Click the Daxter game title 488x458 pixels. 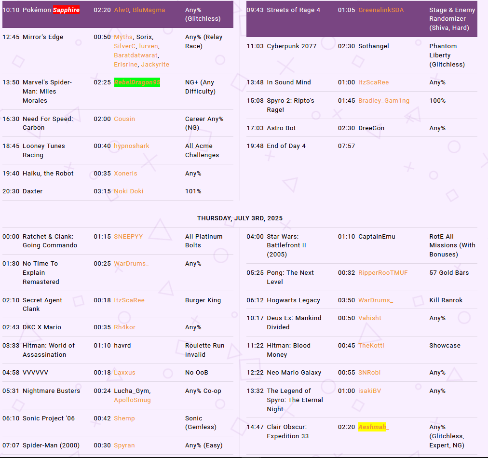click(32, 191)
